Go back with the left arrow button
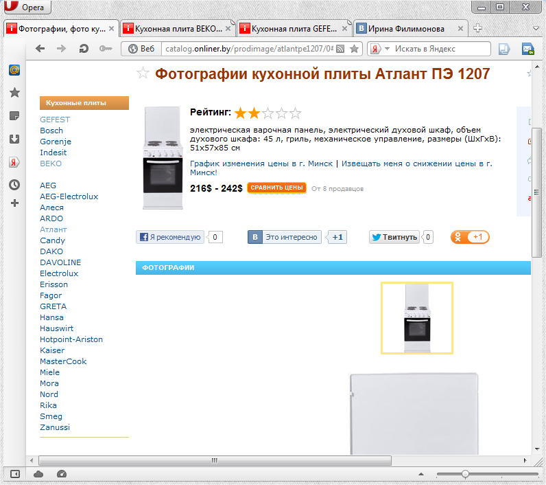Viewport: 546px width, 485px height. click(40, 49)
